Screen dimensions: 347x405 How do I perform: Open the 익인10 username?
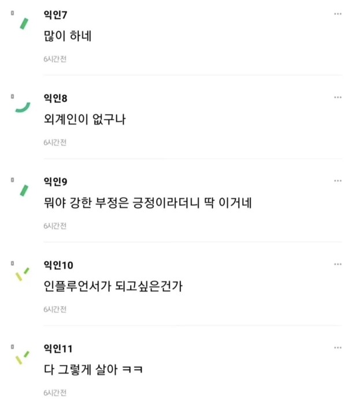pyautogui.click(x=58, y=265)
